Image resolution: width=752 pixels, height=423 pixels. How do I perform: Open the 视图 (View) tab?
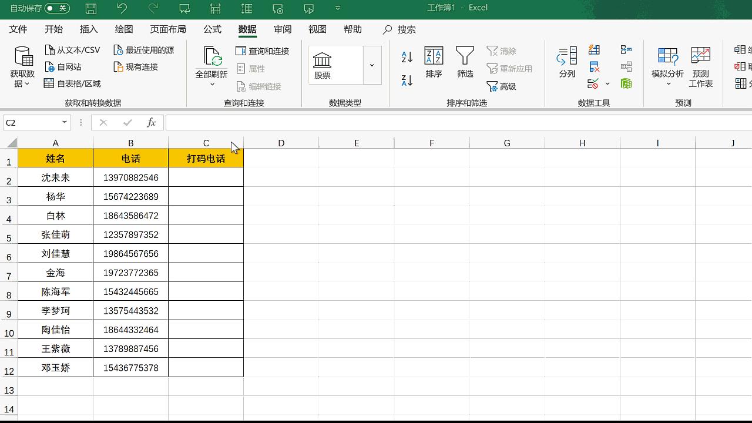coord(318,29)
